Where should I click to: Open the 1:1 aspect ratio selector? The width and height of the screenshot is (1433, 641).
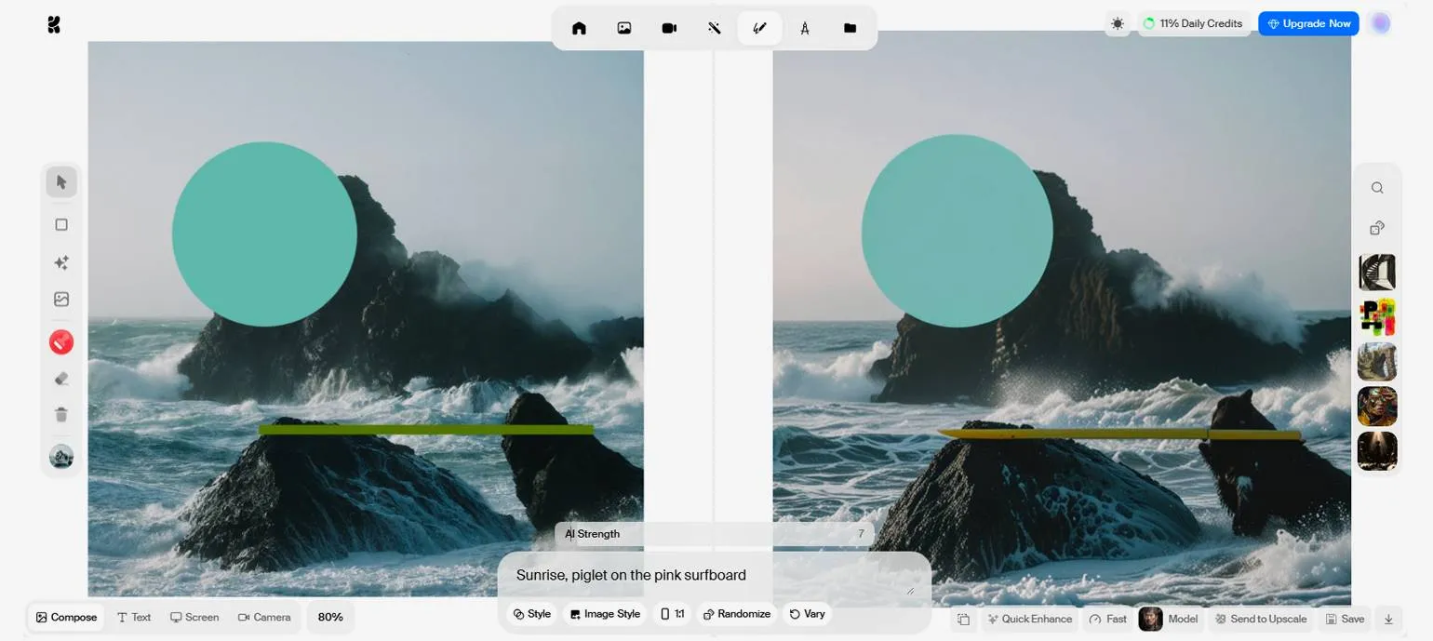(673, 614)
